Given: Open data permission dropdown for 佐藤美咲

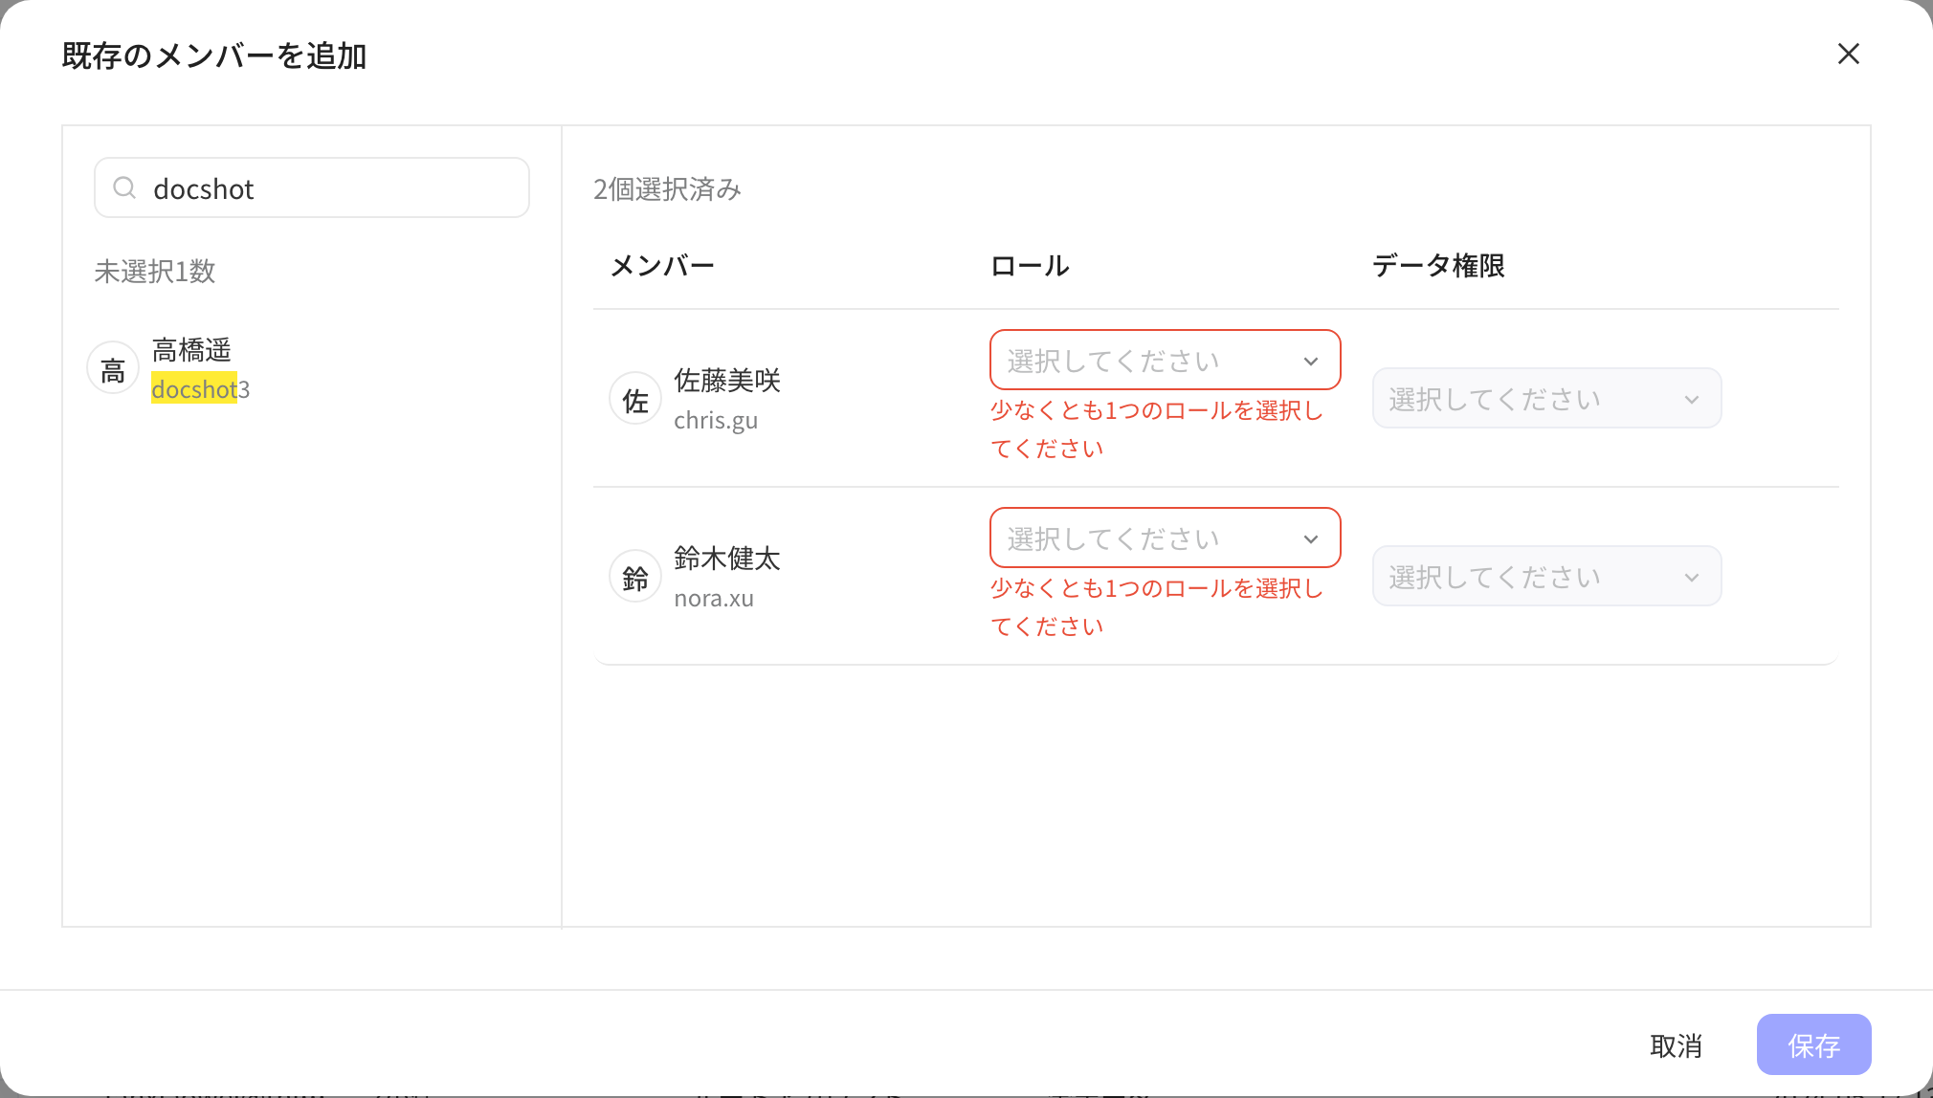Looking at the screenshot, I should click(1546, 398).
